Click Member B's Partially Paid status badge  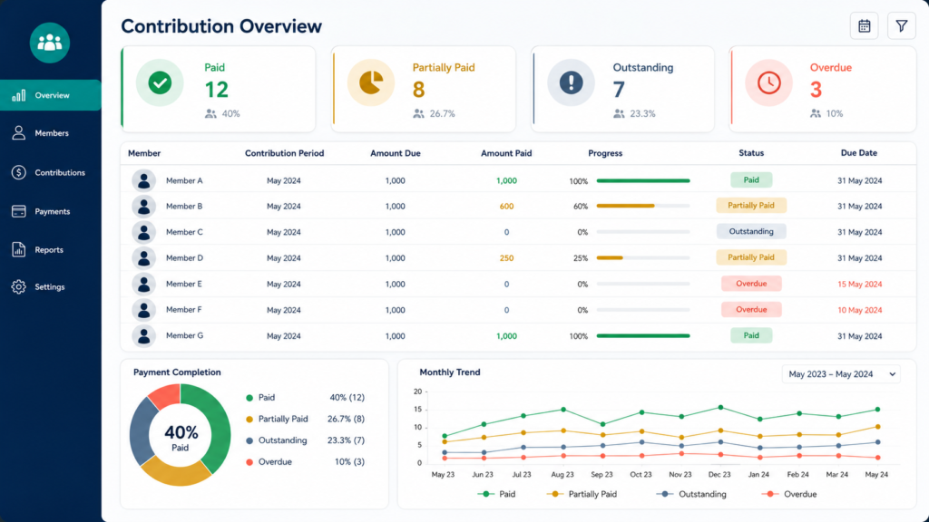pos(750,206)
